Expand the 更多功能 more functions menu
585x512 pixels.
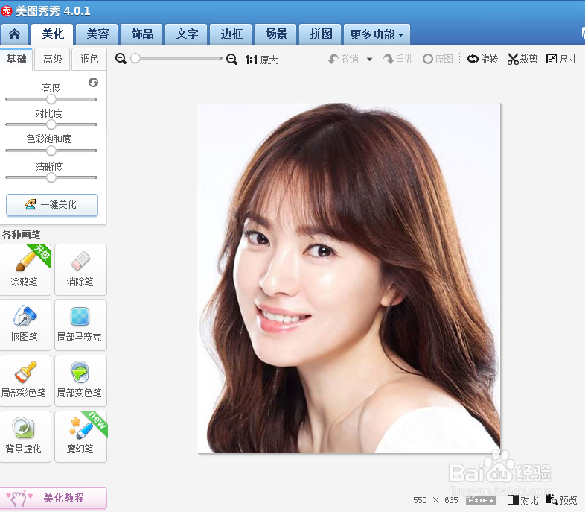coord(377,34)
